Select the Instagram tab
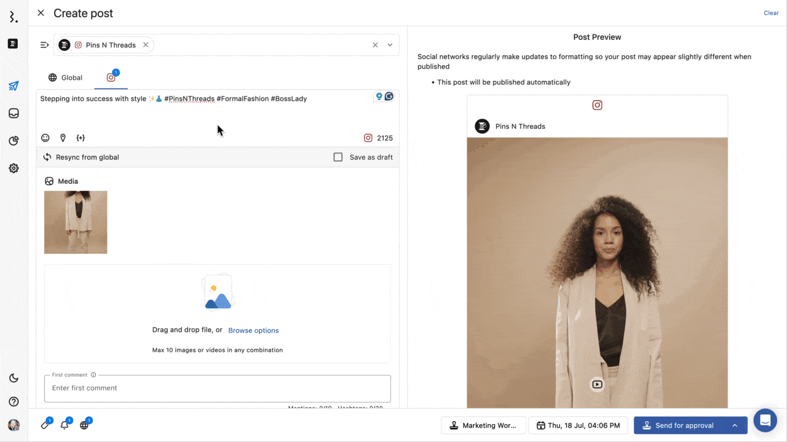Image resolution: width=787 pixels, height=442 pixels. point(111,78)
